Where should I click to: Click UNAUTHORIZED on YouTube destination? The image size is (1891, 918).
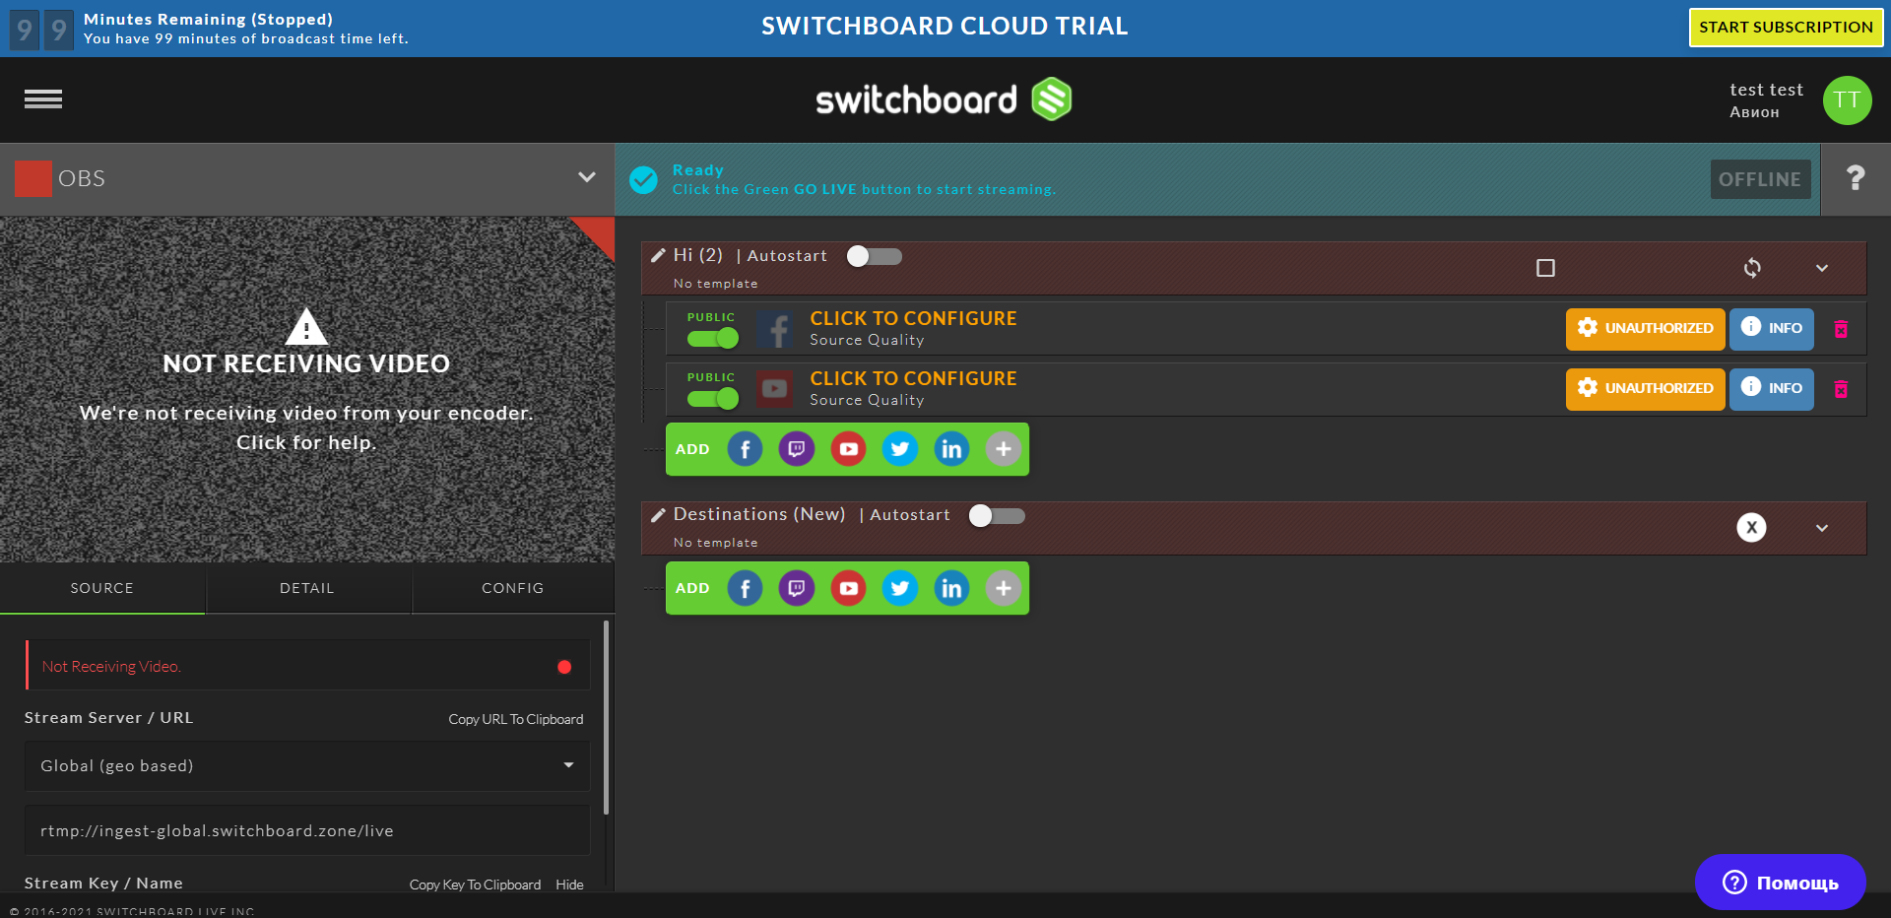[x=1645, y=389]
